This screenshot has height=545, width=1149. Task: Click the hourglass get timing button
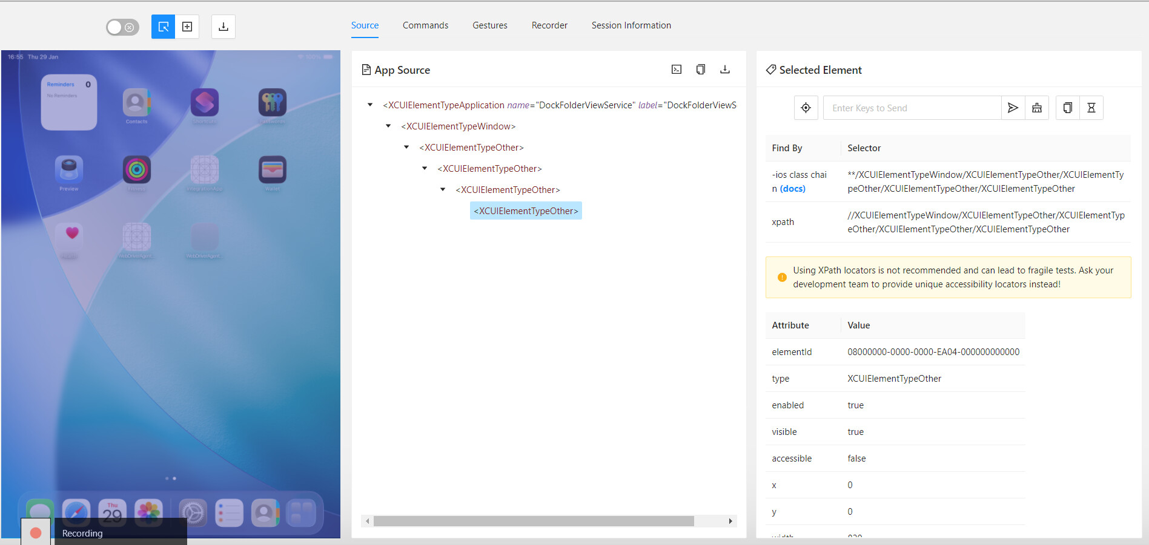[1091, 108]
